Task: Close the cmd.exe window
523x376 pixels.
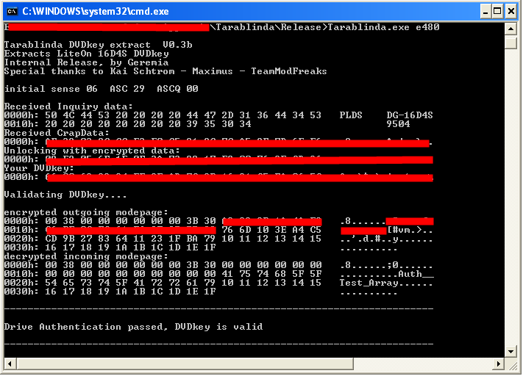Action: pos(511,12)
